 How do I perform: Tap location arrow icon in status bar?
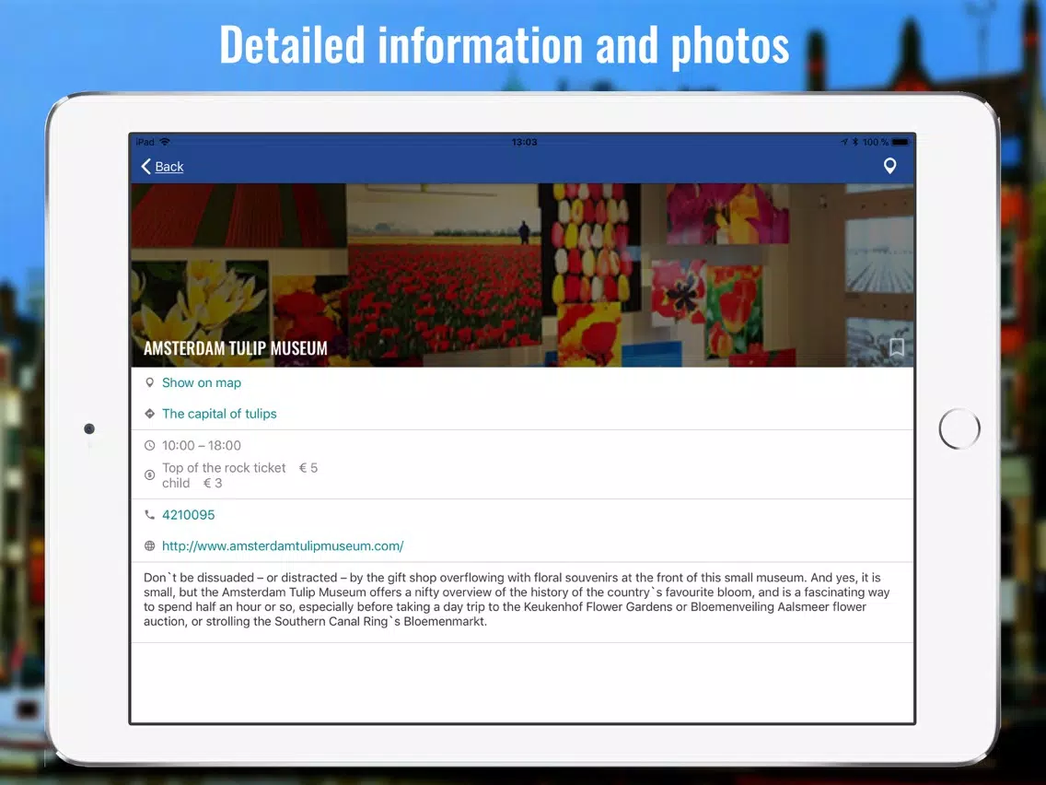843,142
